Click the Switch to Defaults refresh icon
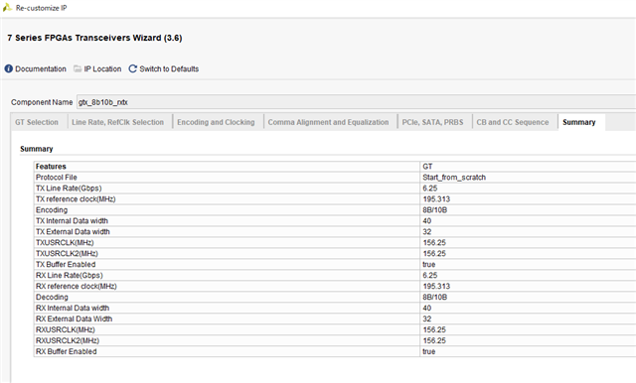 coord(132,68)
